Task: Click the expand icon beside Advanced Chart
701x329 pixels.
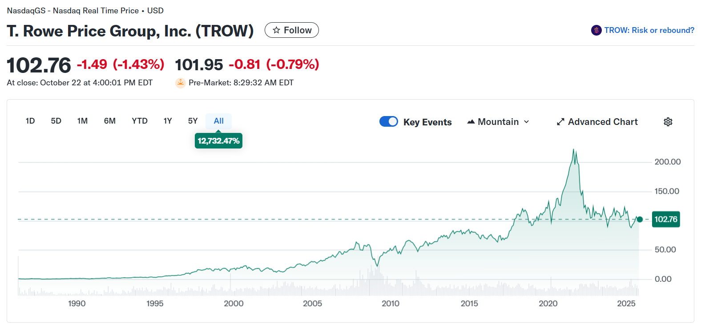Action: click(560, 121)
